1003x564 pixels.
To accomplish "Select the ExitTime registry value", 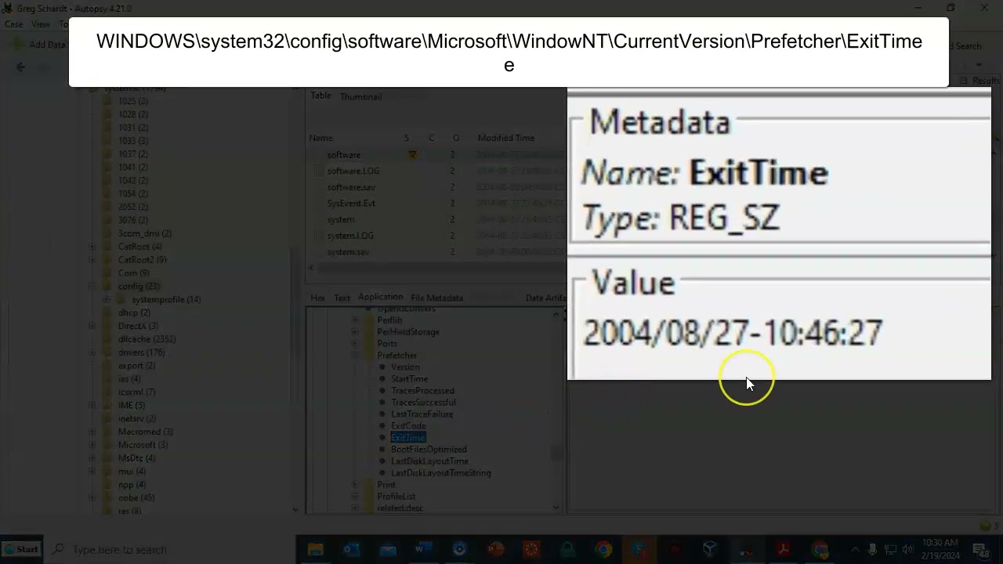I will 408,438.
